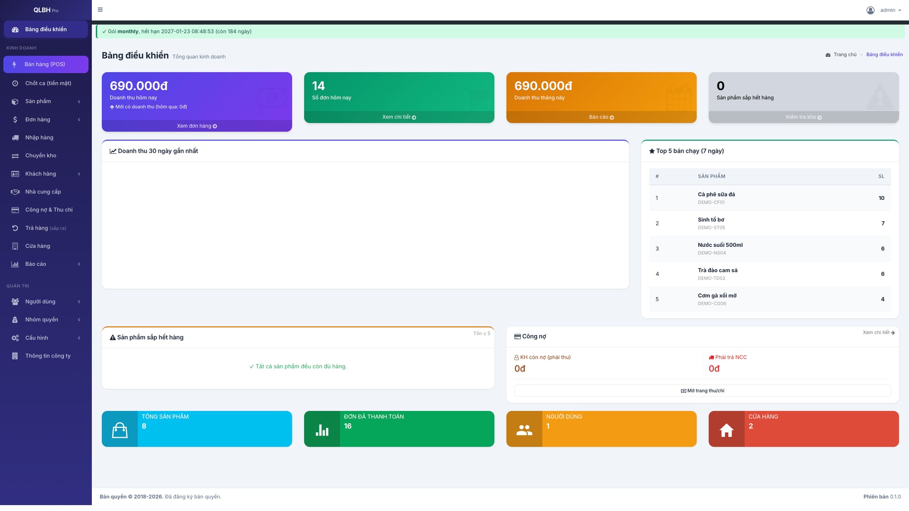Expand the Sản phẩm sidebar submenu

(46, 101)
